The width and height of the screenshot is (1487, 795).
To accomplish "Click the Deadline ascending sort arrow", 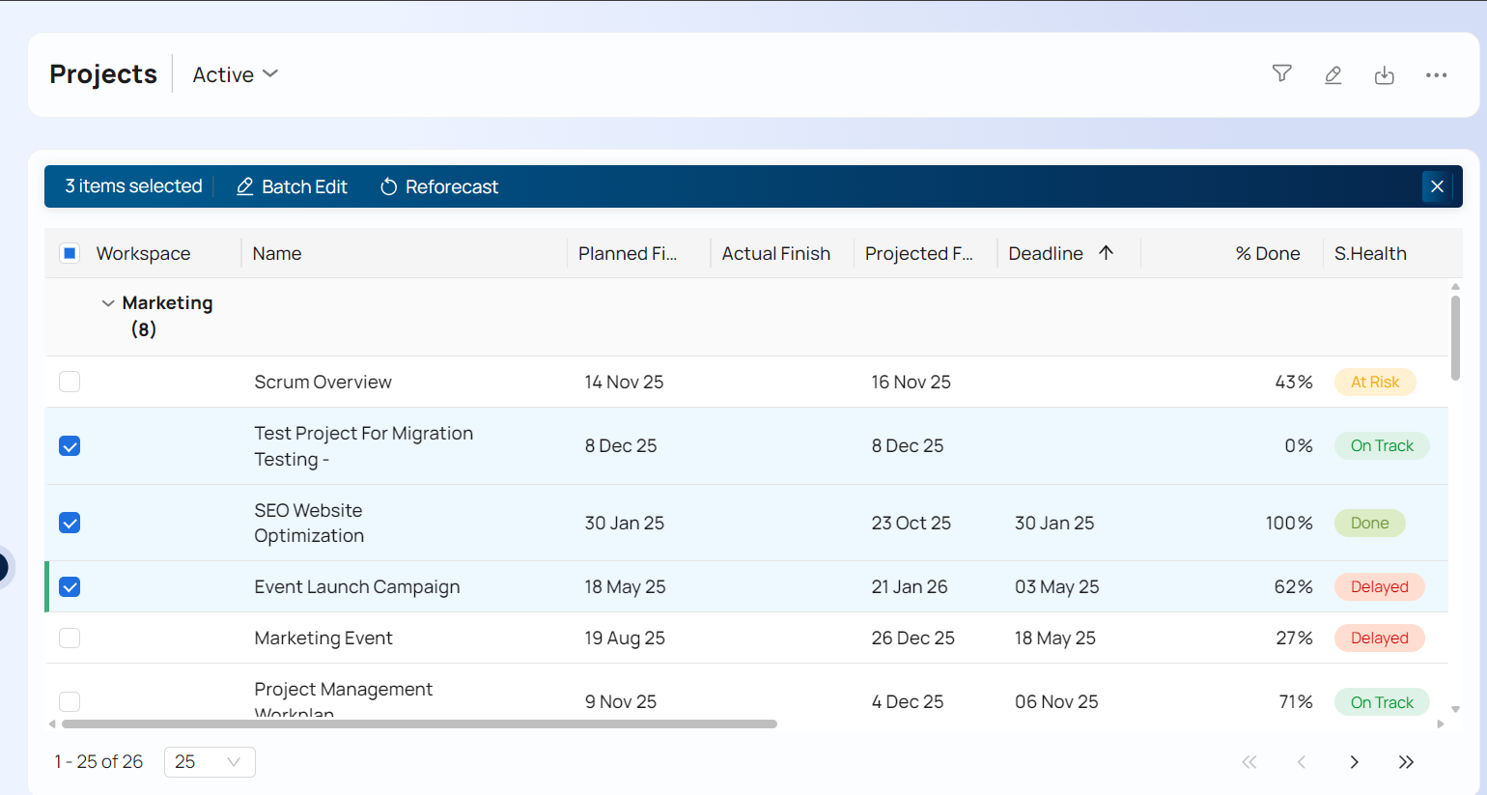I will click(1107, 253).
